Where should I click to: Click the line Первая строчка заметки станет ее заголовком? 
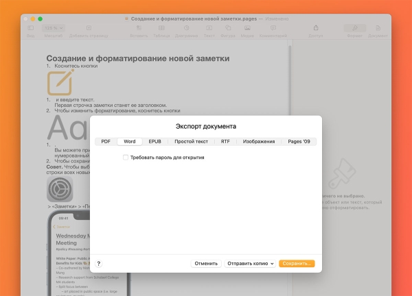111,105
